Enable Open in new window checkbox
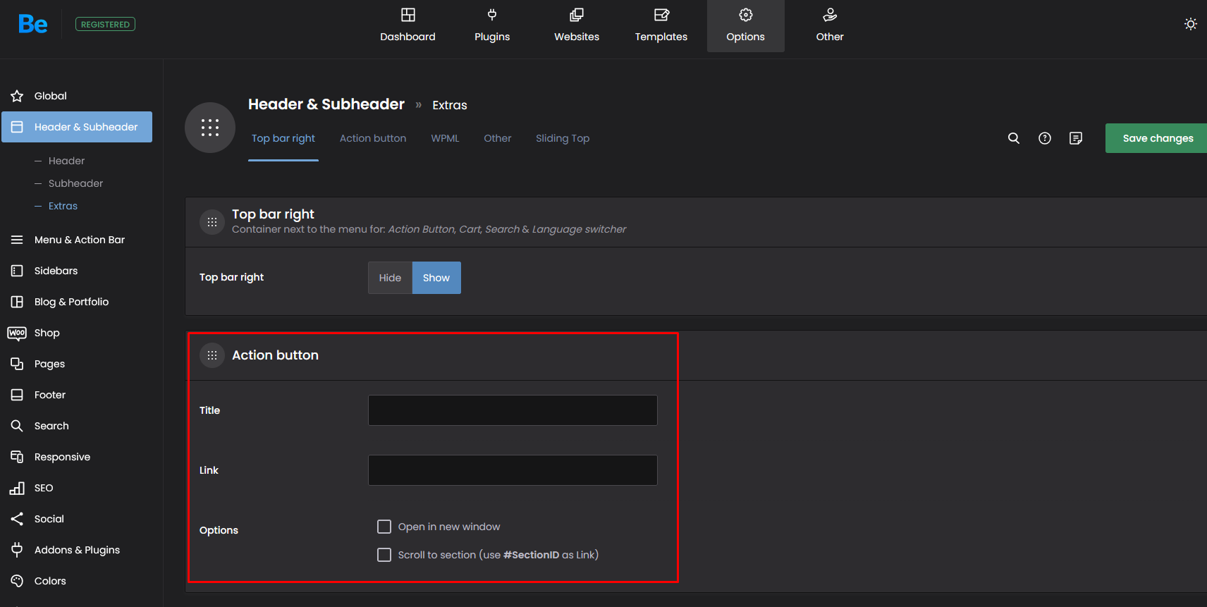Viewport: 1207px width, 607px height. pyautogui.click(x=384, y=527)
